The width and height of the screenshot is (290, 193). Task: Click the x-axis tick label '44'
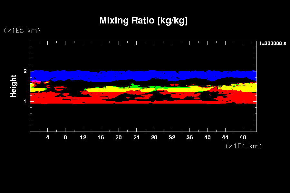(225, 137)
